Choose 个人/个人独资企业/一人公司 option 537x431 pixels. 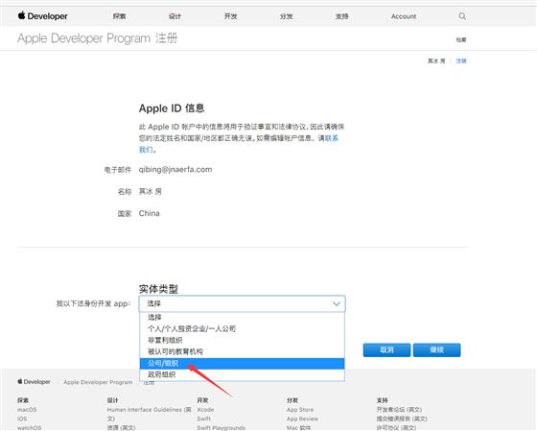(x=242, y=329)
